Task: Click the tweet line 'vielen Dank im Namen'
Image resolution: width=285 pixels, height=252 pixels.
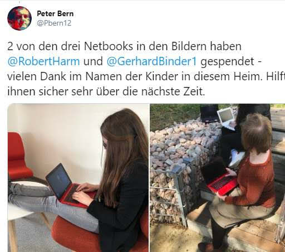Action: coord(145,76)
